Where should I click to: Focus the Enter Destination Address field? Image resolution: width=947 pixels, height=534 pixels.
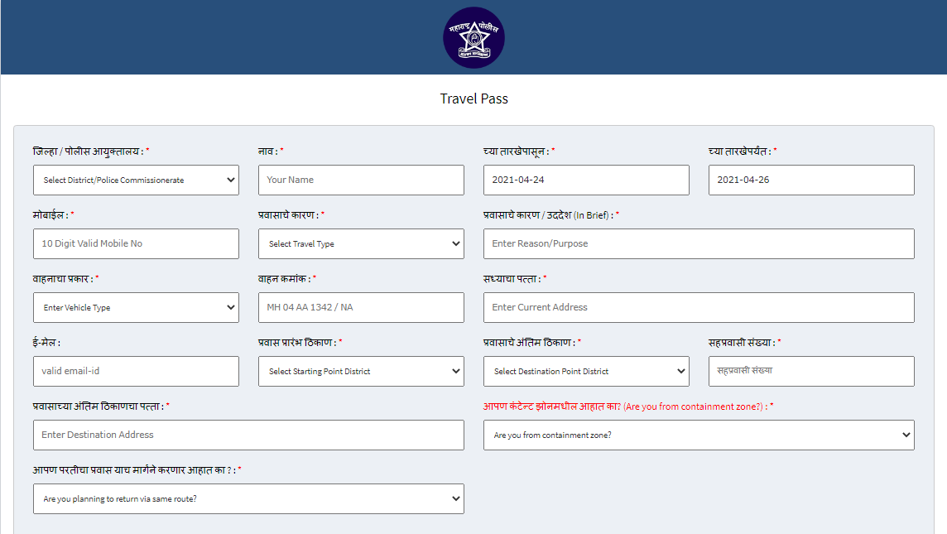tap(249, 435)
